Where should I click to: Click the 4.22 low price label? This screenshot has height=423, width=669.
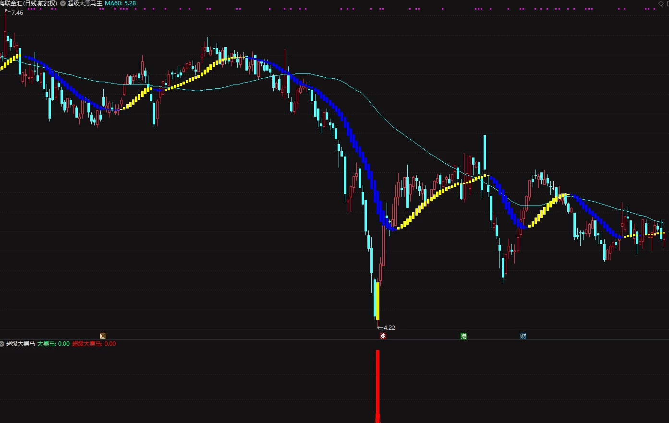389,328
